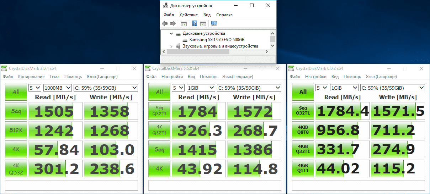430x194 pixels.
Task: Click the Device Manager title bar icon
Action: coord(165,6)
